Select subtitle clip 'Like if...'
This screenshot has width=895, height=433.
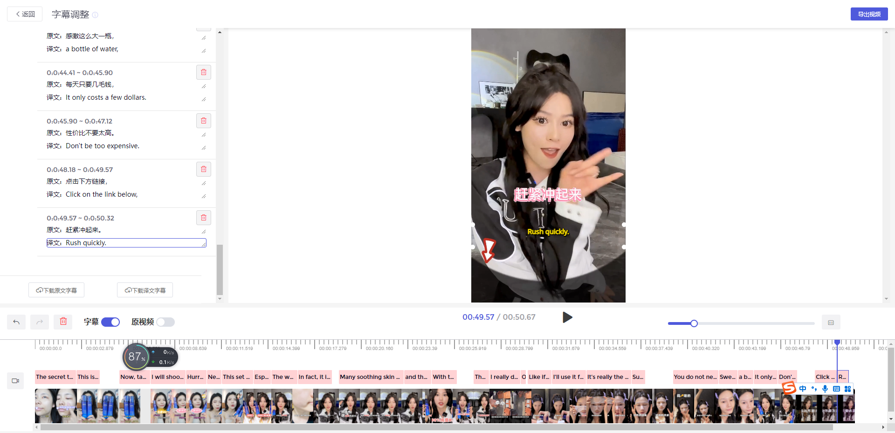coord(539,377)
